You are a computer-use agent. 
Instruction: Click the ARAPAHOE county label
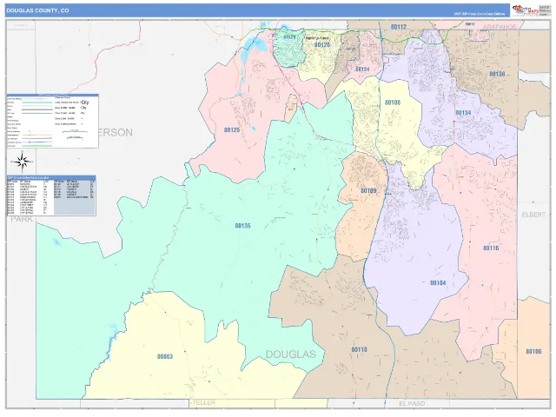[500, 27]
